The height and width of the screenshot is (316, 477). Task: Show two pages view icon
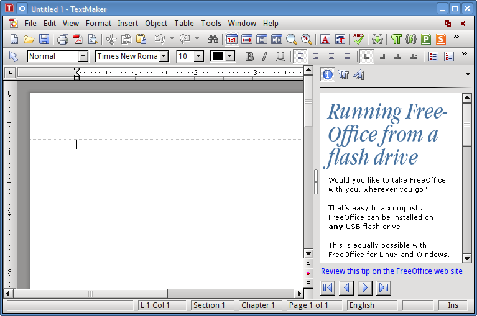(x=277, y=40)
